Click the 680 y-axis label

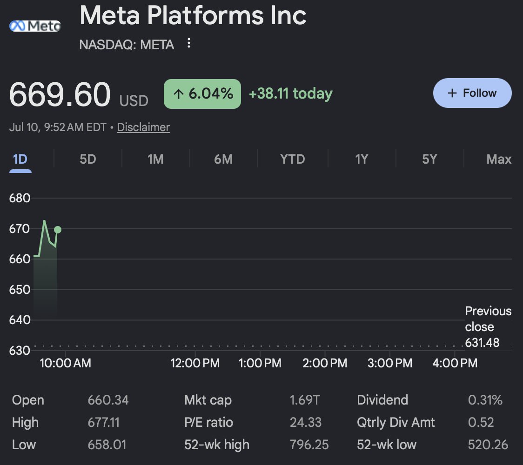coord(20,199)
